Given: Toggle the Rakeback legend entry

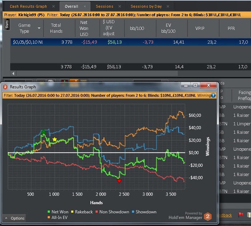Looking at the screenshot, I should tap(82, 212).
